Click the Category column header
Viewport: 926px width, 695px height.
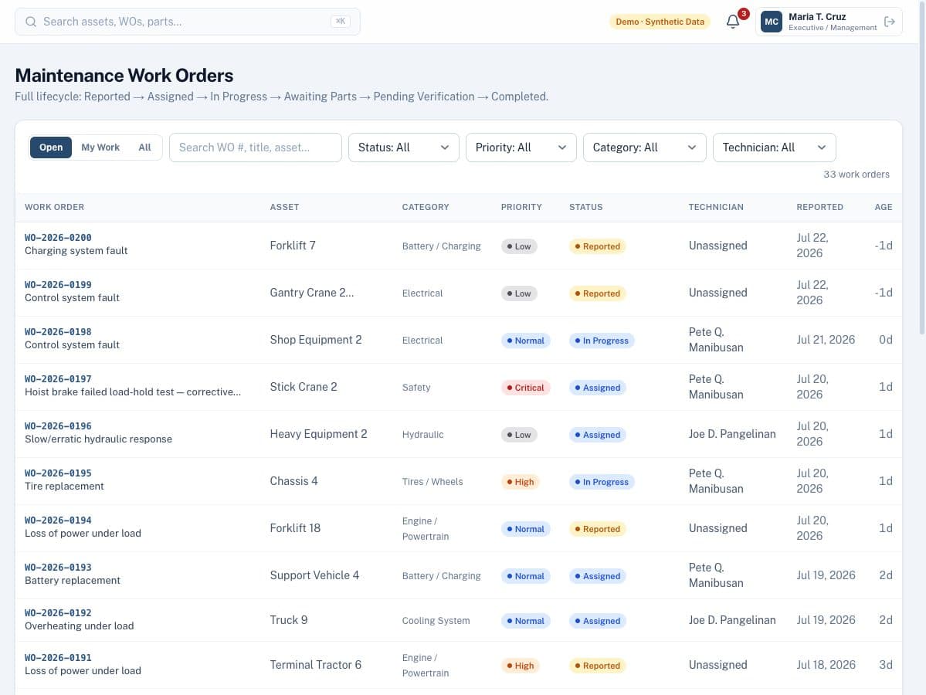point(426,207)
